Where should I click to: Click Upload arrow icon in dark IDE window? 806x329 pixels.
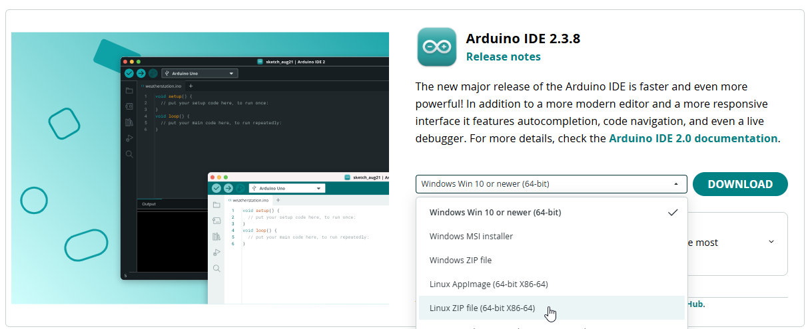(x=141, y=73)
